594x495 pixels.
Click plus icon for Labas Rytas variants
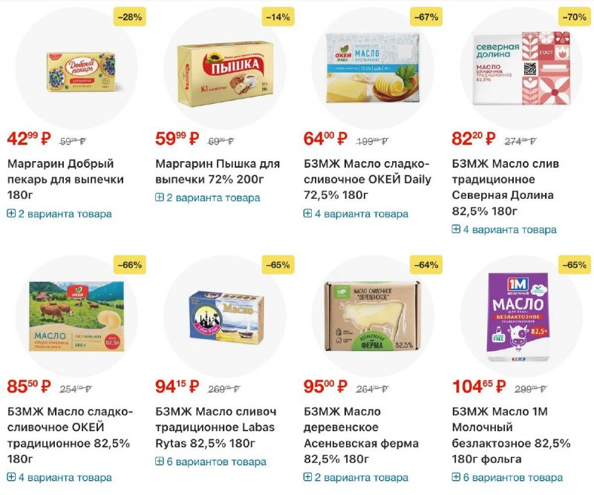coord(160,462)
